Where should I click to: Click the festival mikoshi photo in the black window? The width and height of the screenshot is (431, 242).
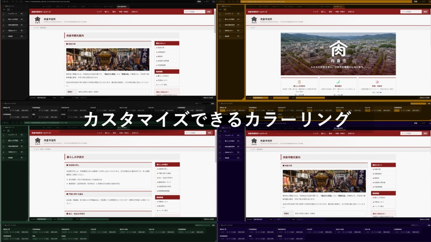(108, 60)
